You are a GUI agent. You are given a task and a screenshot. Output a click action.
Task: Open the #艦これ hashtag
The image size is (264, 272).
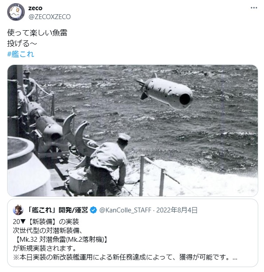click(20, 54)
